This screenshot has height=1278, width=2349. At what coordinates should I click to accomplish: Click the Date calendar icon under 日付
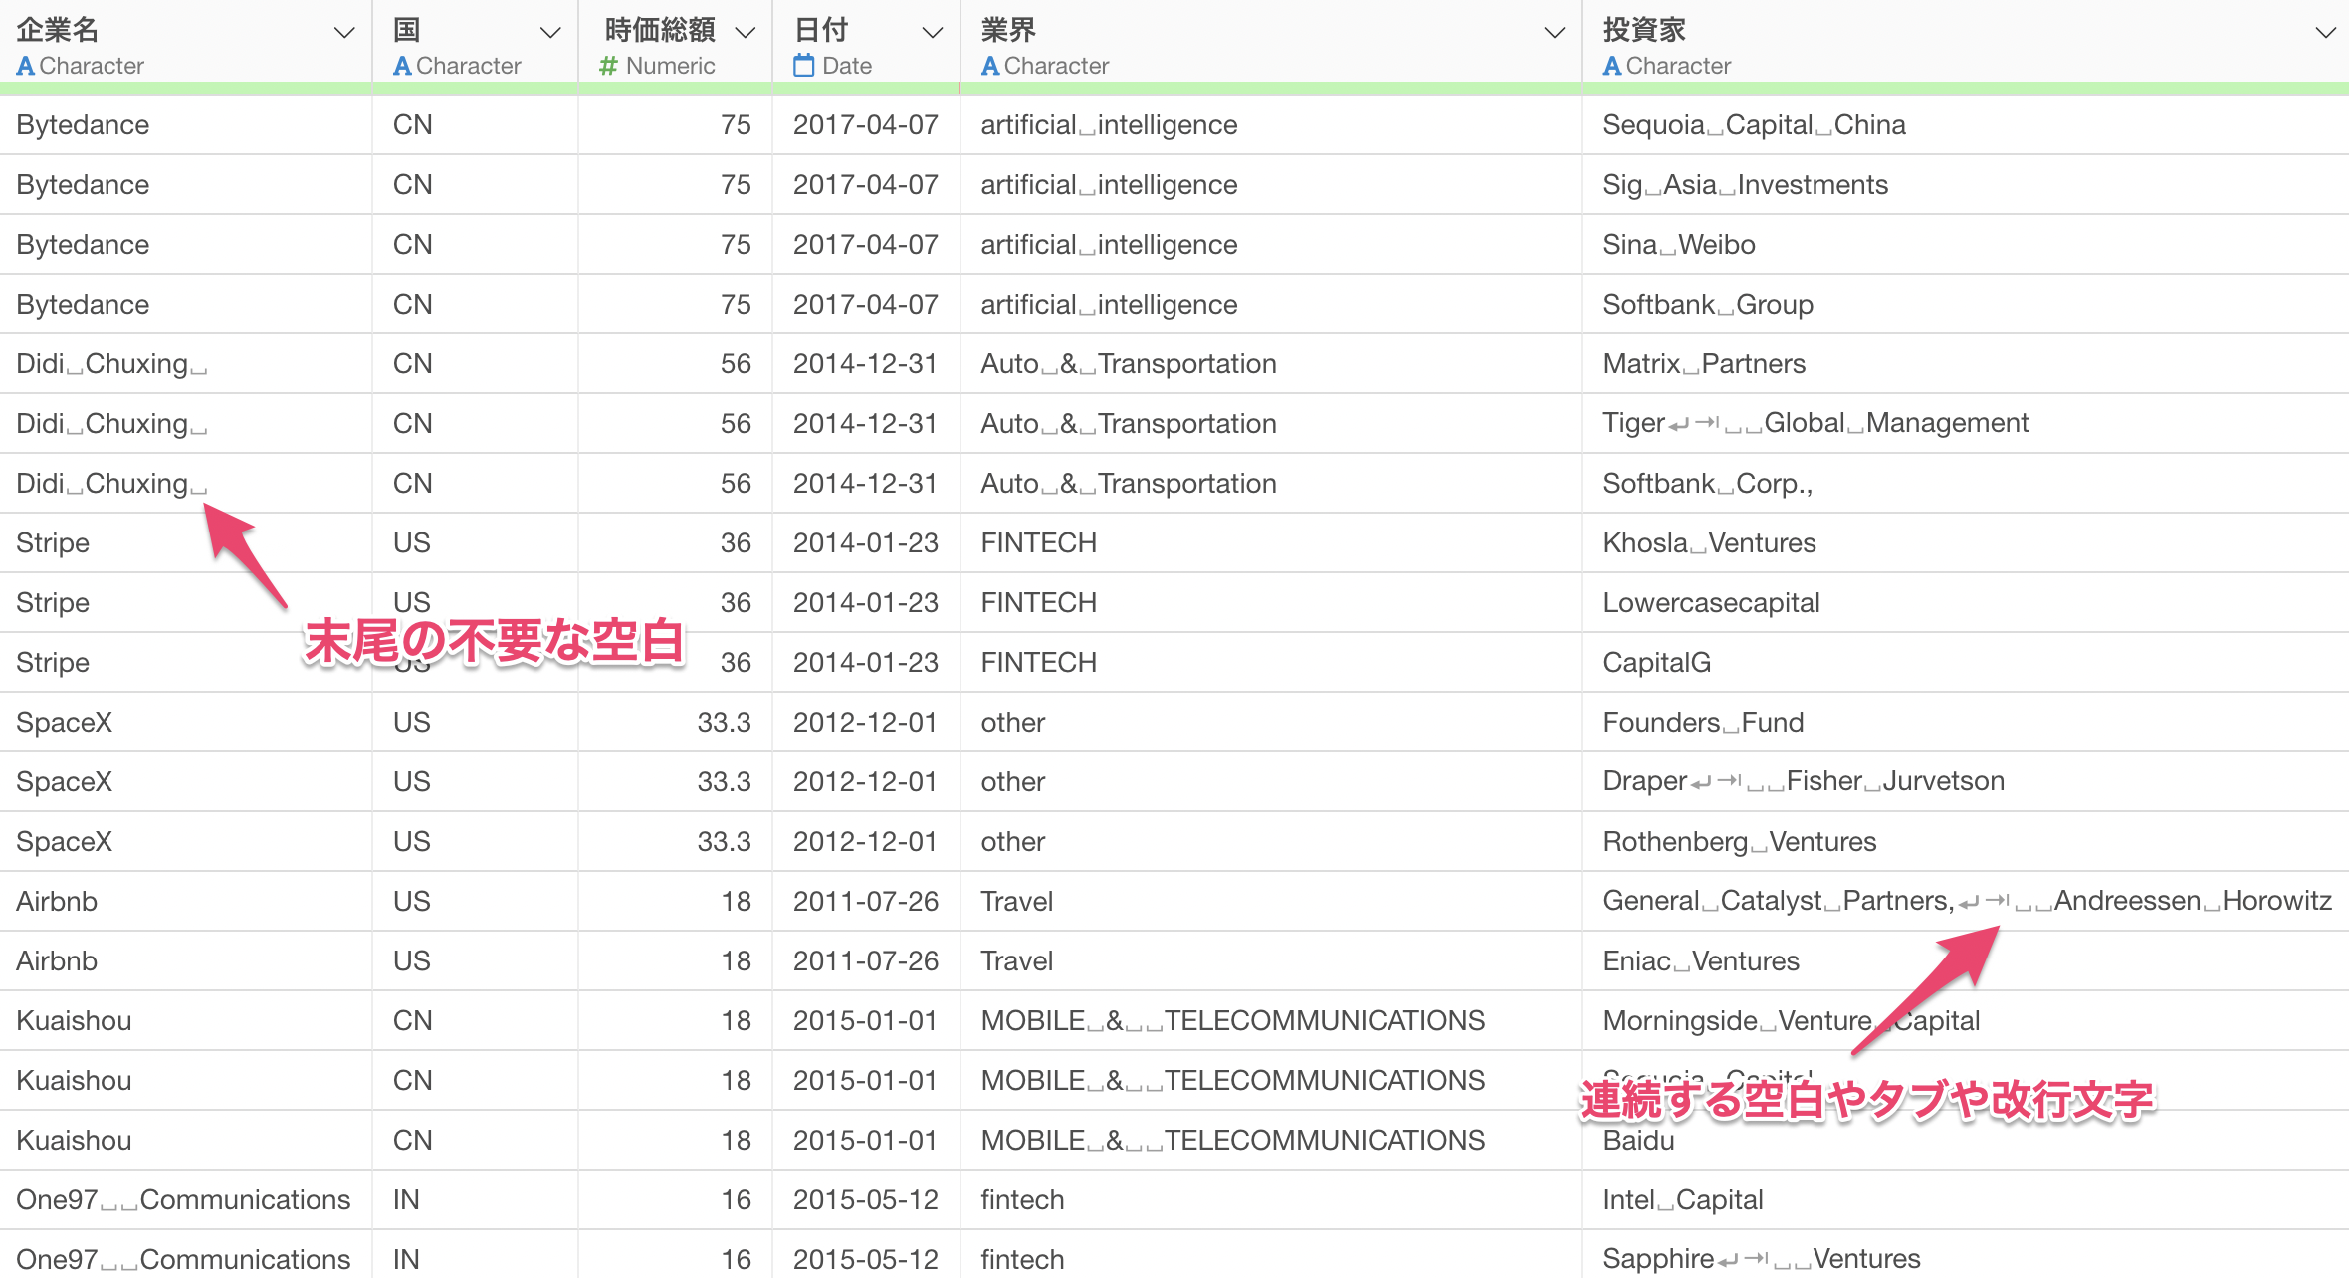[804, 66]
